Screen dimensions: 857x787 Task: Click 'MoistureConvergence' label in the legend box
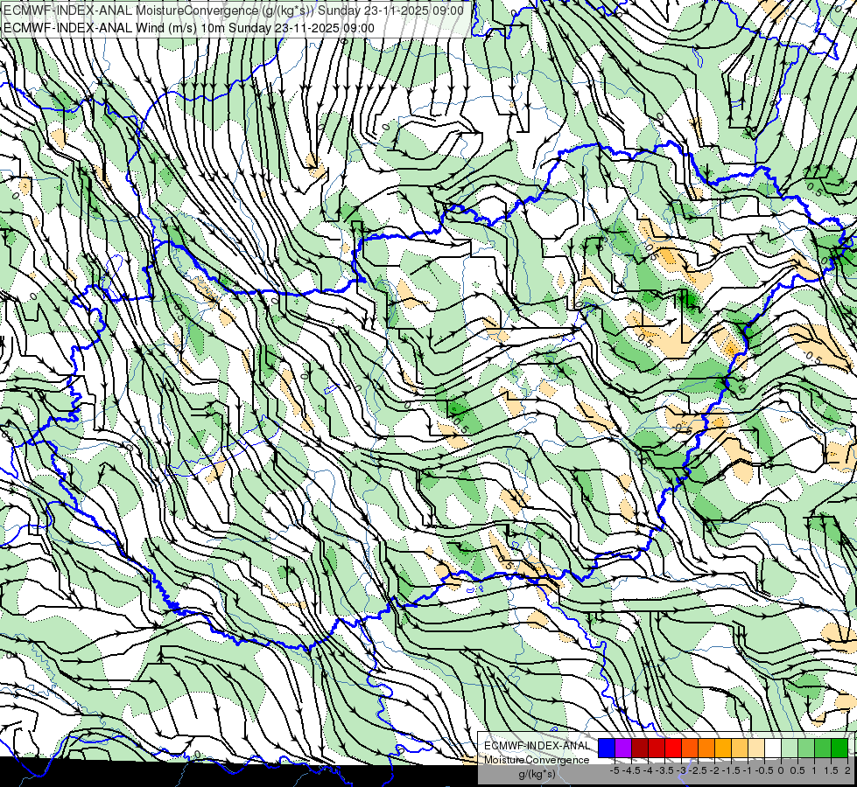[x=537, y=760]
